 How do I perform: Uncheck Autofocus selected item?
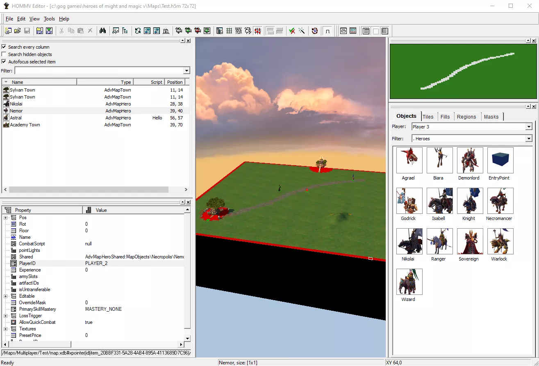point(4,62)
